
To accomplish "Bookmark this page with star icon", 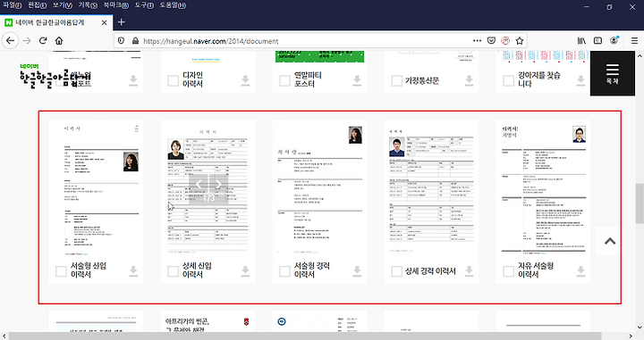I will coord(520,40).
